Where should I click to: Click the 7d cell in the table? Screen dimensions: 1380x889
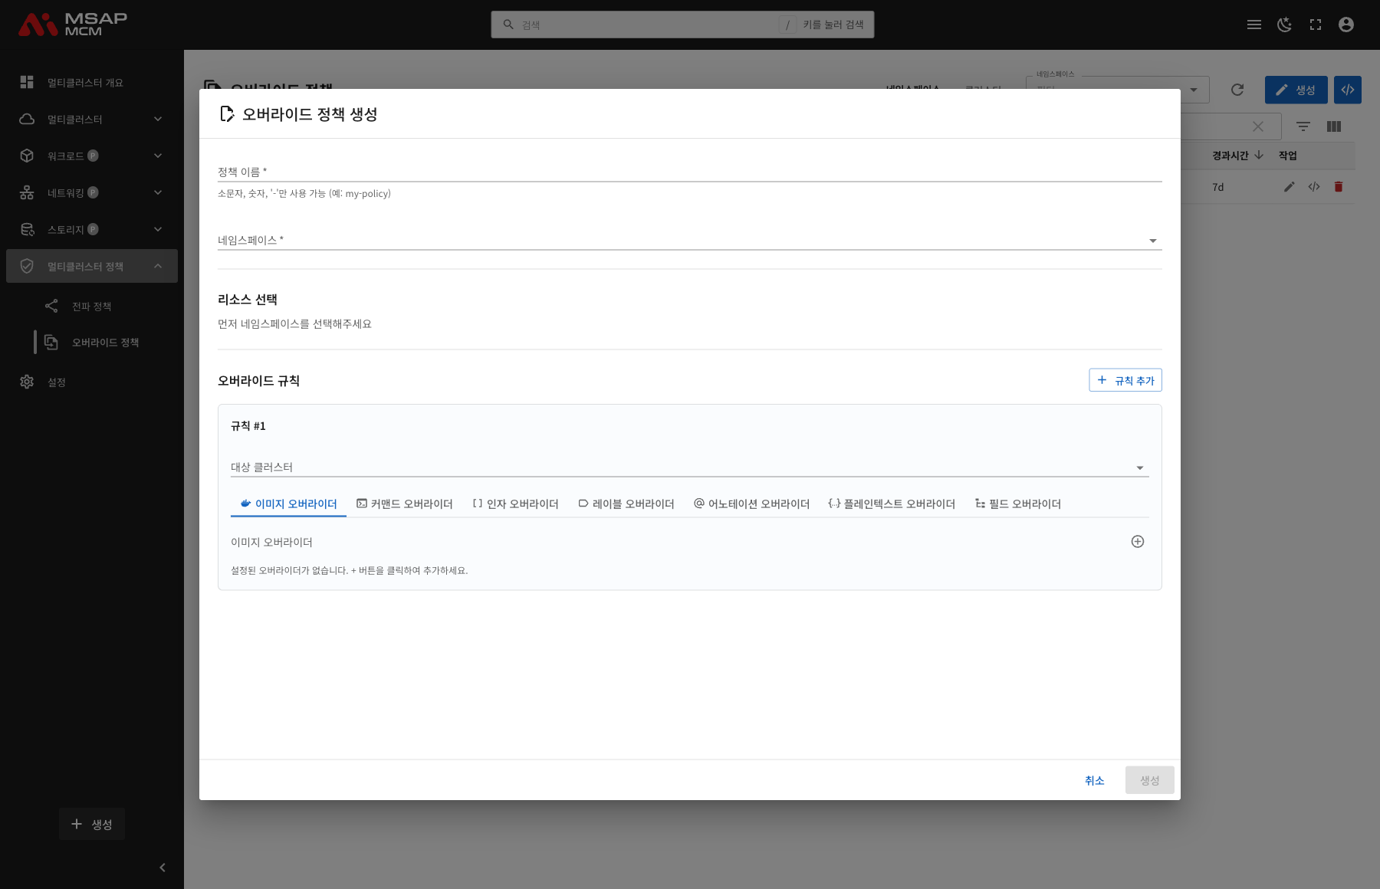point(1218,187)
